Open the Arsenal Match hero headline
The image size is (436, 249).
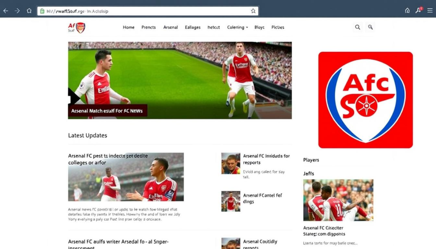pyautogui.click(x=107, y=111)
